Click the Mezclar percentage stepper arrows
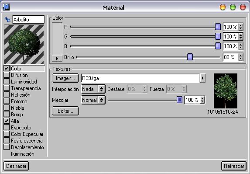 202,100
